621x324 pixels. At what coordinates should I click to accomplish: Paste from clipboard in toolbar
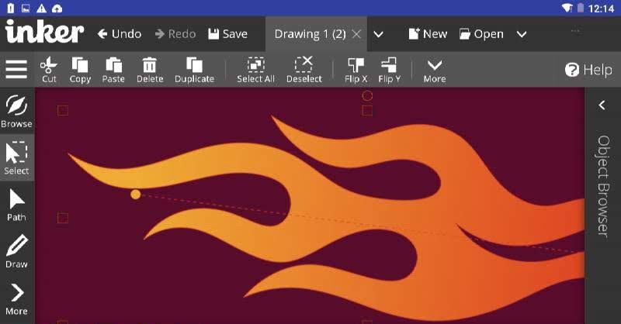click(x=113, y=70)
